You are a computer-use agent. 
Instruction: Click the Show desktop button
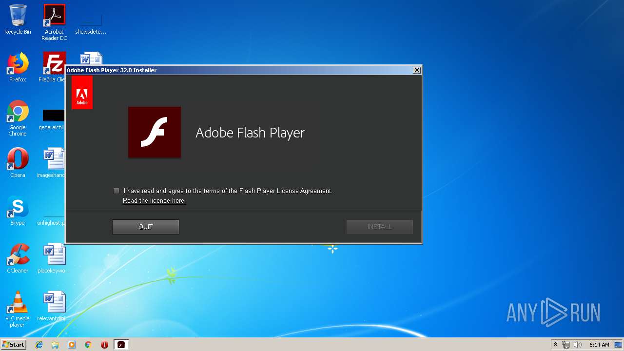(x=619, y=345)
